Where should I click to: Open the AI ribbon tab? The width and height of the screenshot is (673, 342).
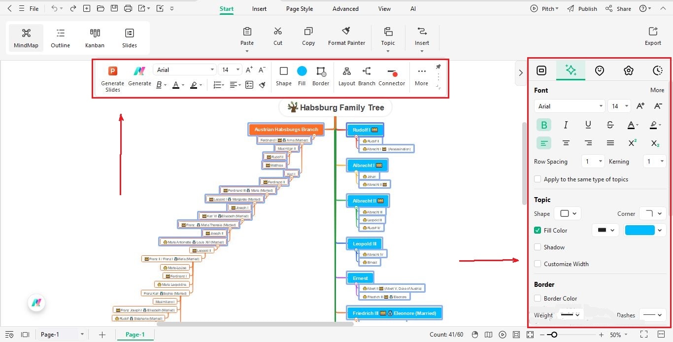(x=413, y=9)
